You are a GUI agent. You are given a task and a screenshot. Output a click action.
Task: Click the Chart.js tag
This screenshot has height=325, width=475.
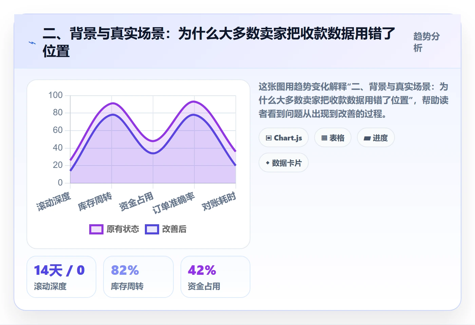pyautogui.click(x=284, y=138)
